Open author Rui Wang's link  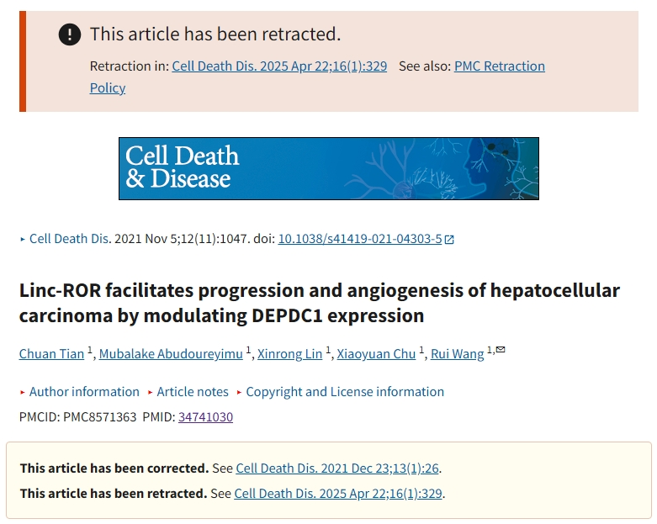tap(457, 354)
